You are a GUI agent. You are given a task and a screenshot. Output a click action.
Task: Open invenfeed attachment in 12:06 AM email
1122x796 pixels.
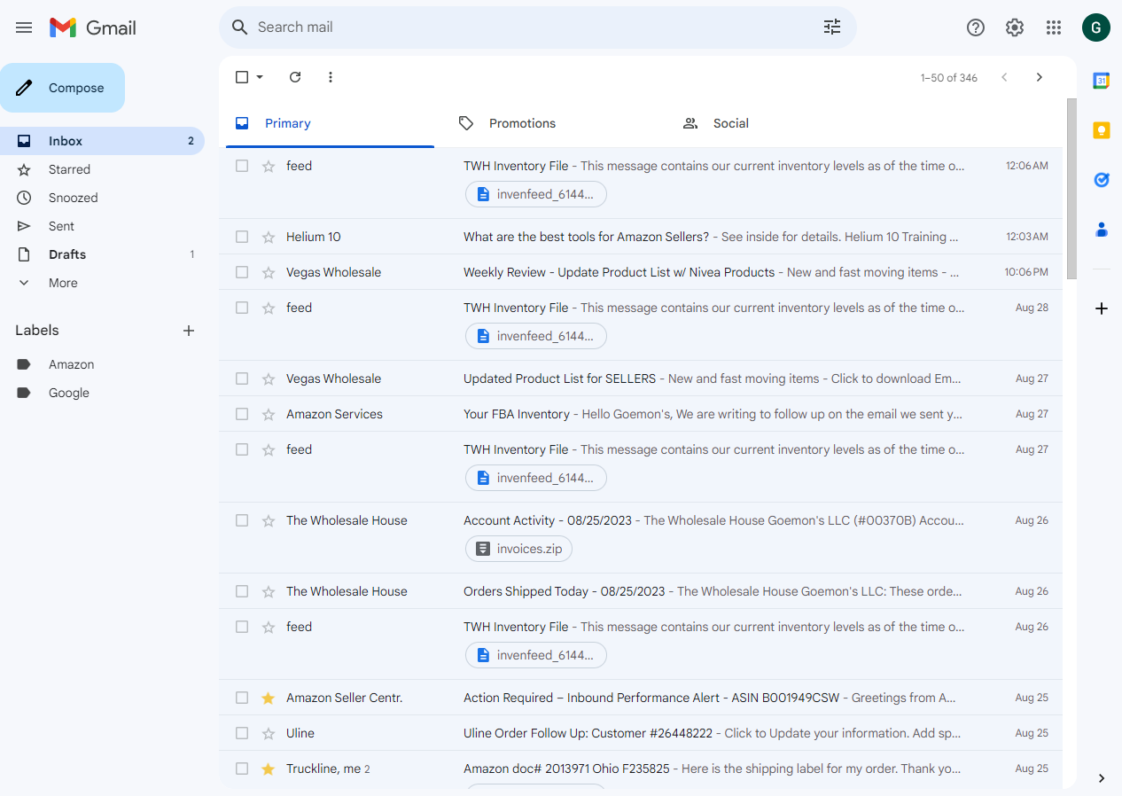(536, 194)
